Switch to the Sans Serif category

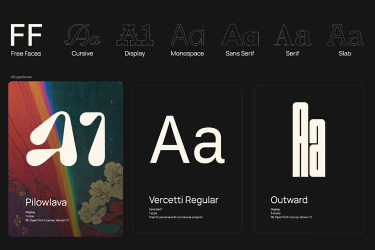pyautogui.click(x=240, y=53)
